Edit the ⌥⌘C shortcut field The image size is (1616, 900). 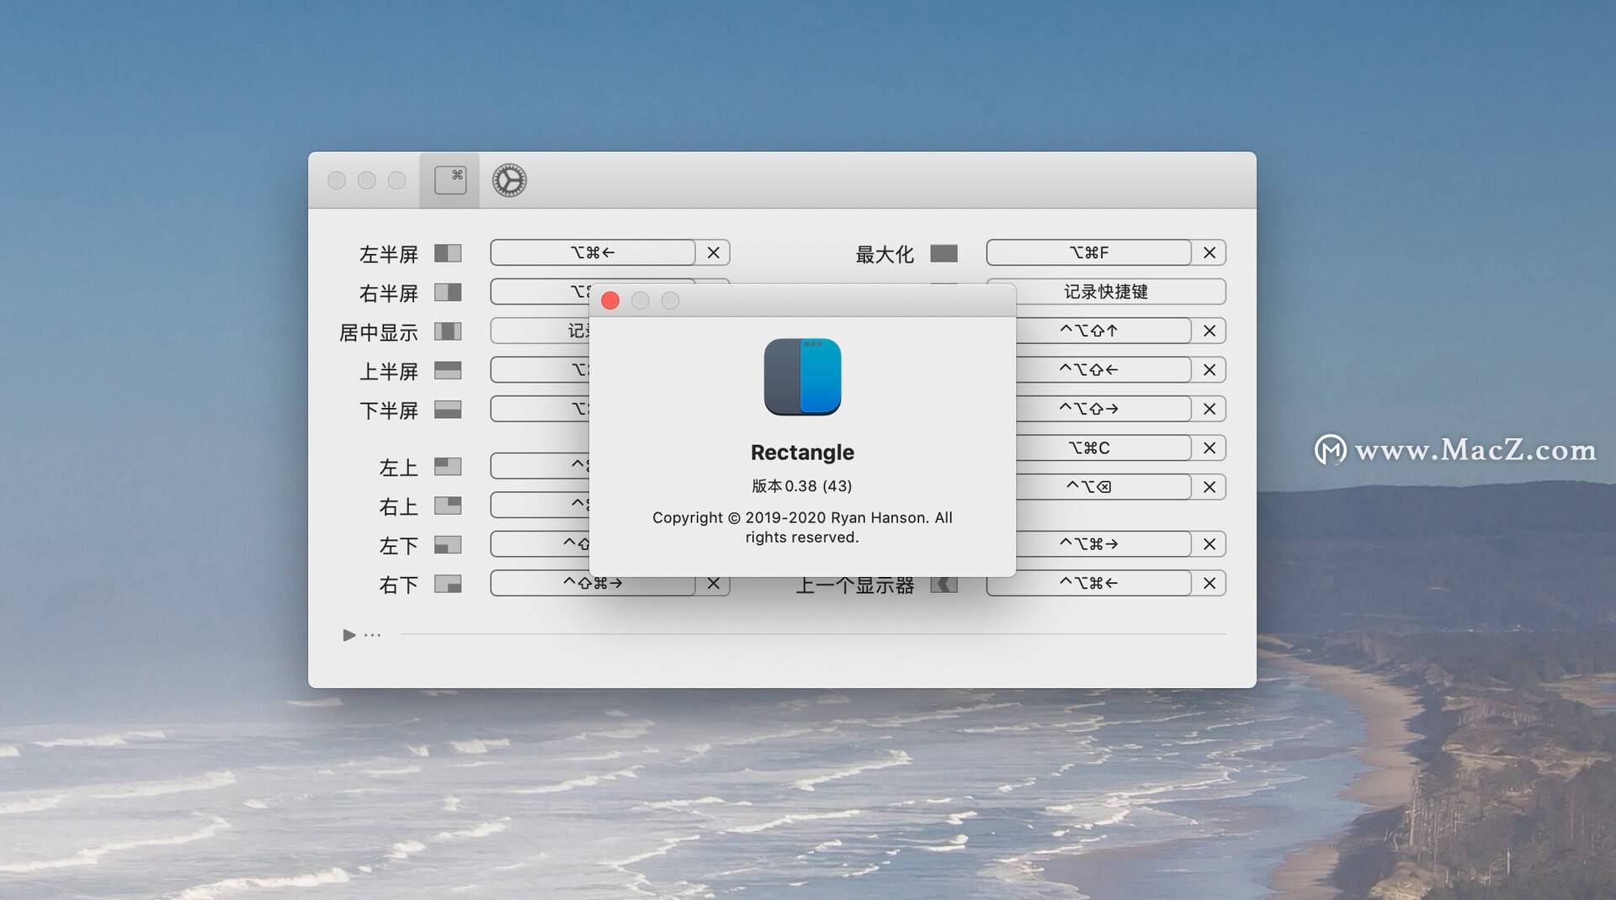1103,447
